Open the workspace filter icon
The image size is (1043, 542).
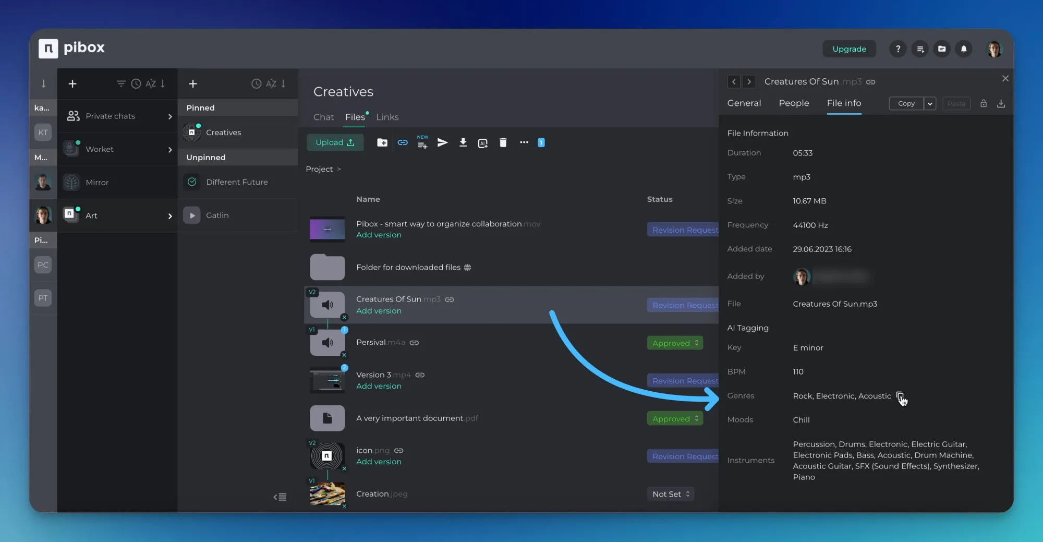[121, 83]
